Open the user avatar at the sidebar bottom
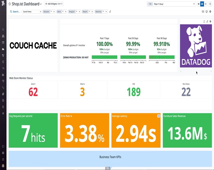This screenshot has width=214, height=170. pyautogui.click(x=3, y=166)
